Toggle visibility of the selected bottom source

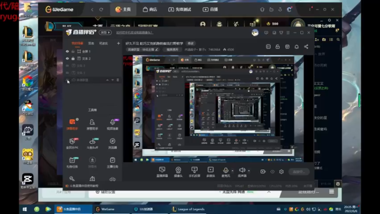tap(67, 80)
